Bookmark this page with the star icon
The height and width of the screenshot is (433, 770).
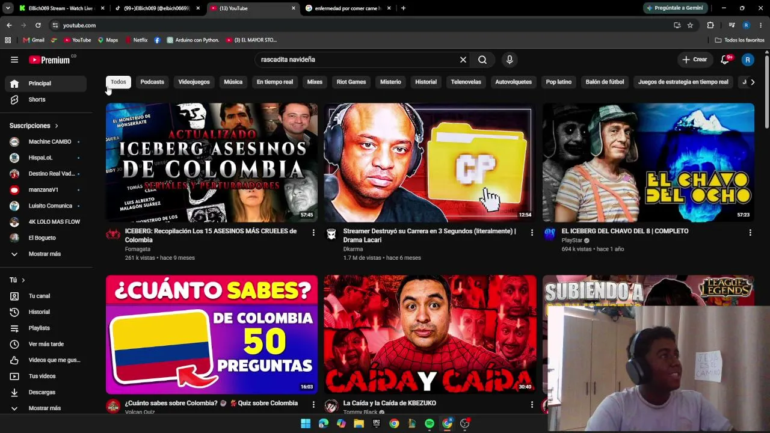pyautogui.click(x=690, y=25)
